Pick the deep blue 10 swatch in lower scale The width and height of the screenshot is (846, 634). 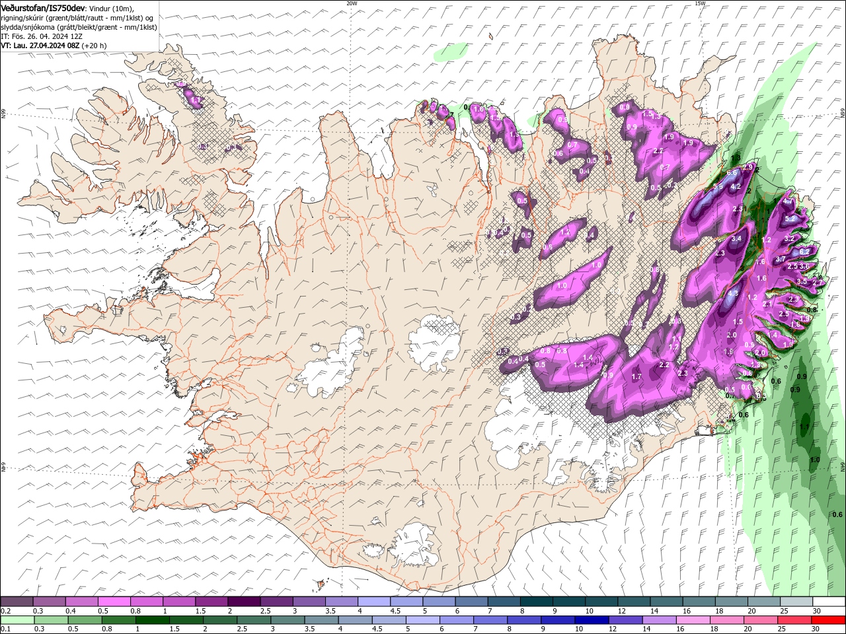[592, 620]
